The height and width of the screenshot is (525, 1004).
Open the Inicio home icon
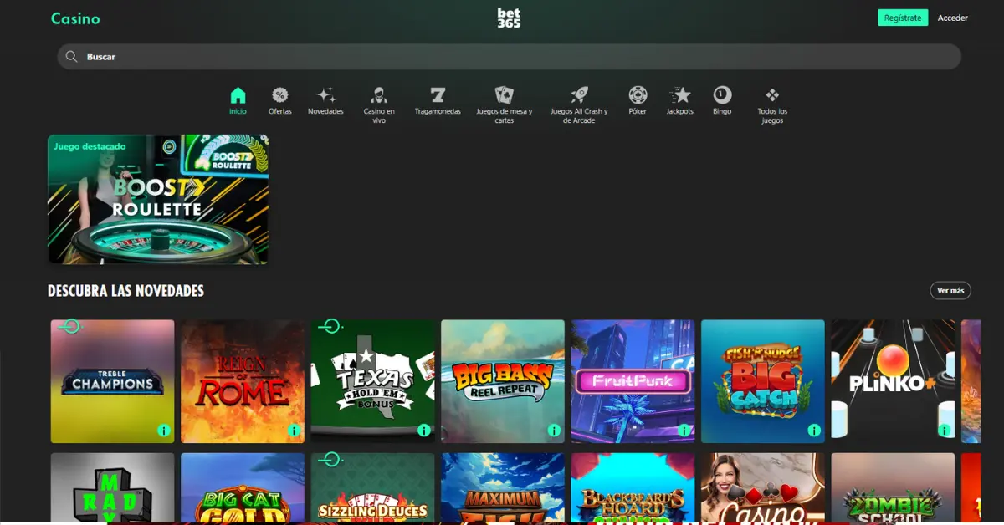pos(238,94)
